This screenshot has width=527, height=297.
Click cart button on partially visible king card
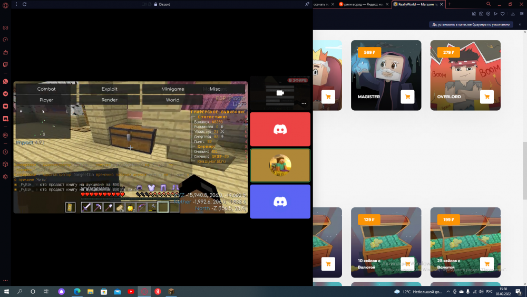coord(328,97)
